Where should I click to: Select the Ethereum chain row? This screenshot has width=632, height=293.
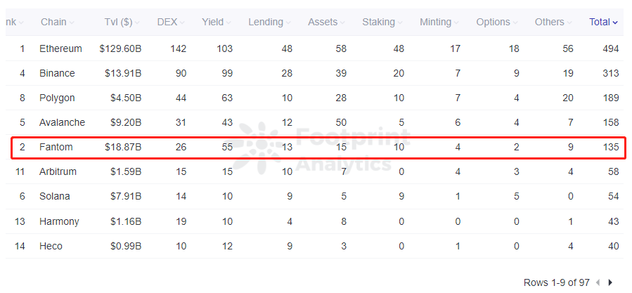click(60, 48)
